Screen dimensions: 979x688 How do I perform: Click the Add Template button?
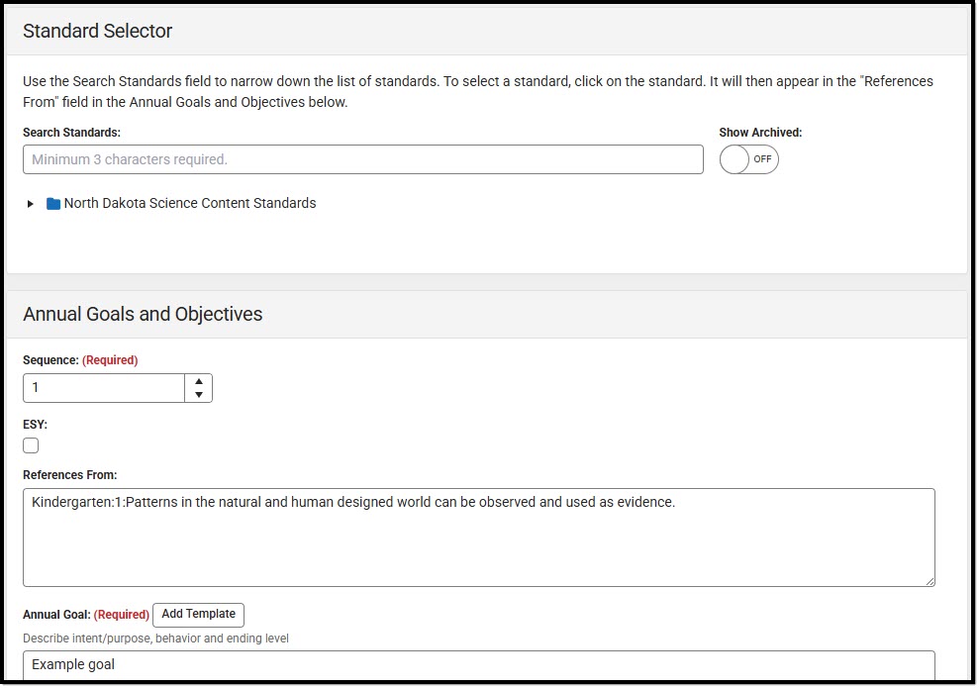coord(198,615)
